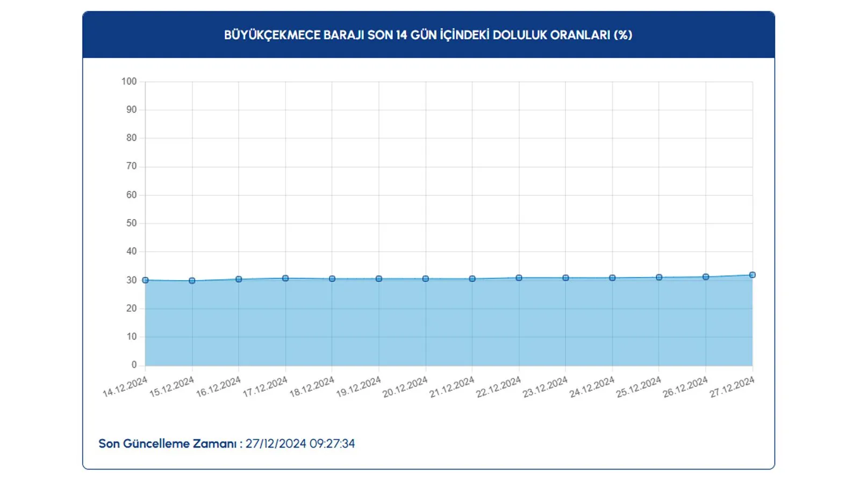Click the 20.12.2024 x-axis date label

coord(405,387)
